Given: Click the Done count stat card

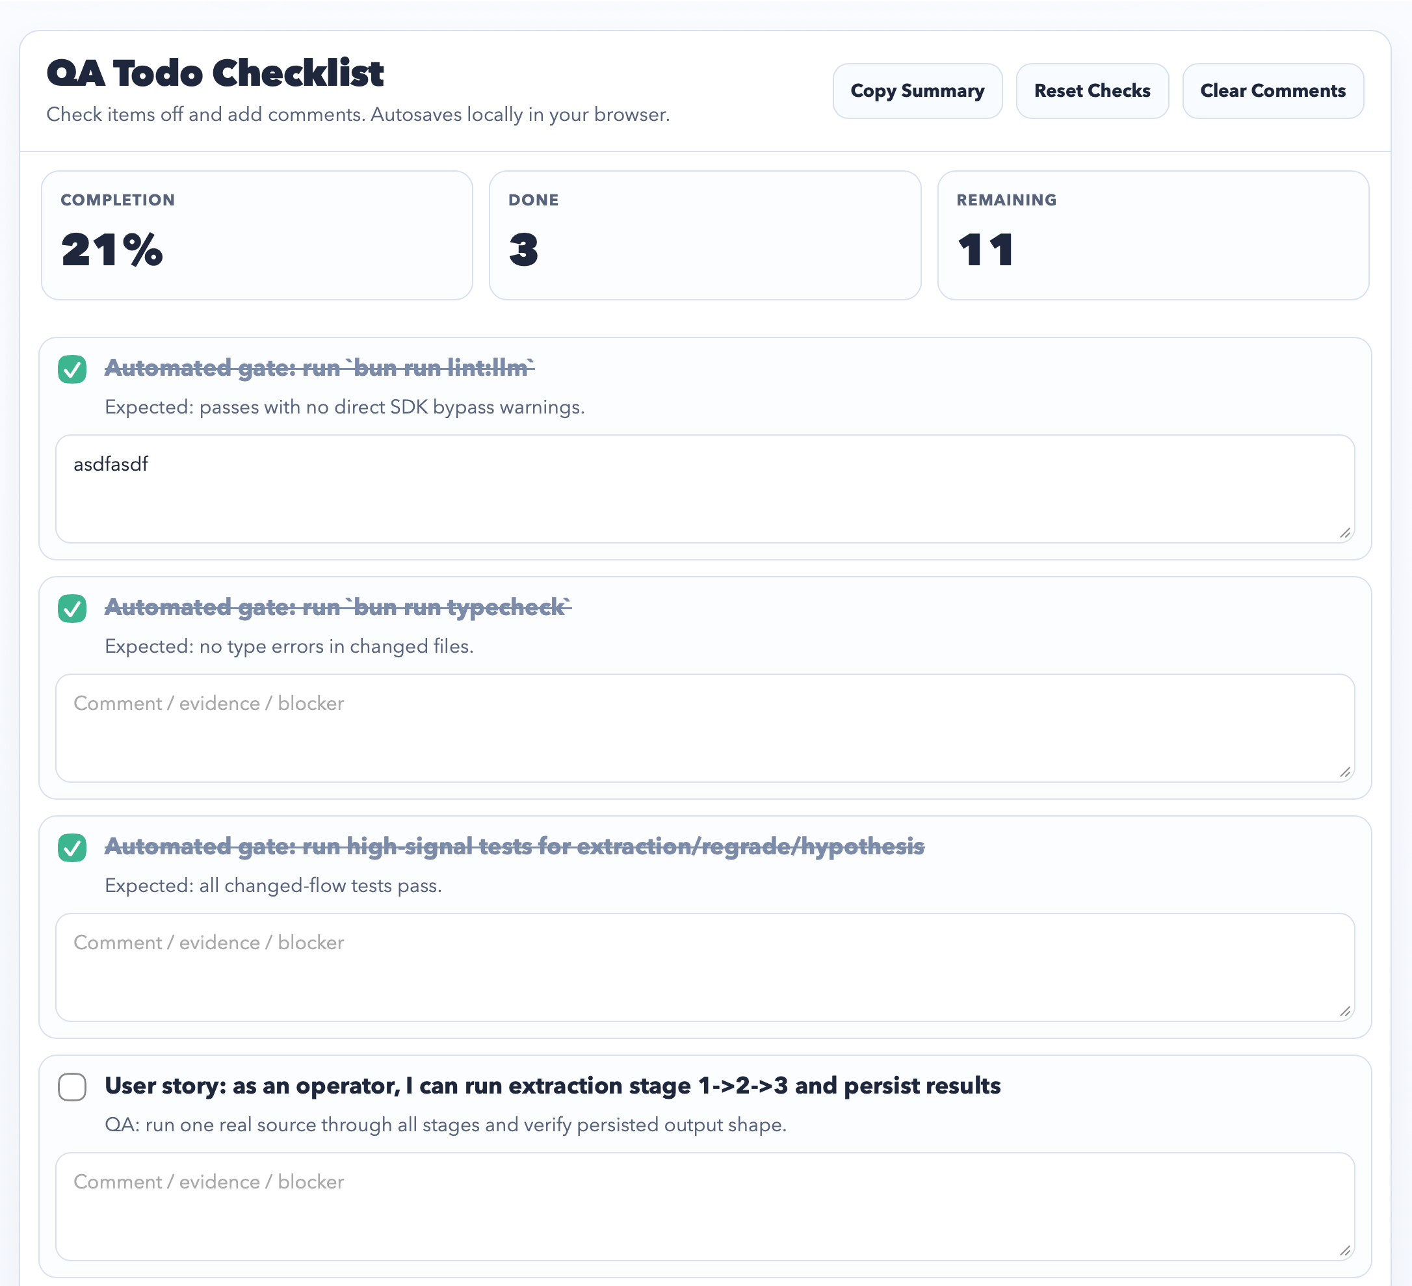Looking at the screenshot, I should [704, 235].
